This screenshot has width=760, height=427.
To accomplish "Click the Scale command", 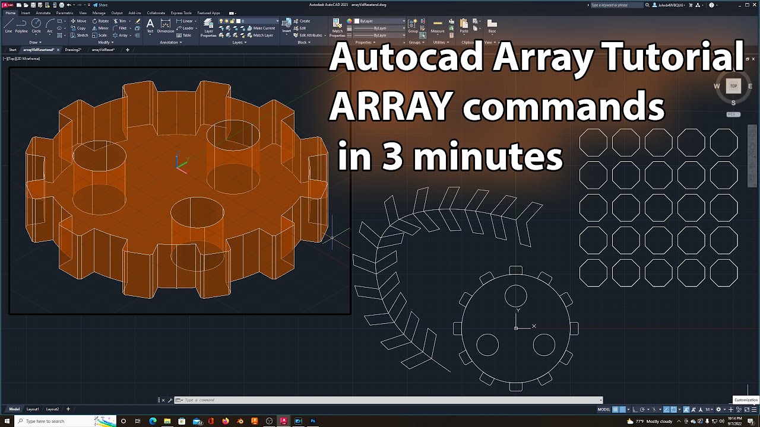I will pos(100,35).
